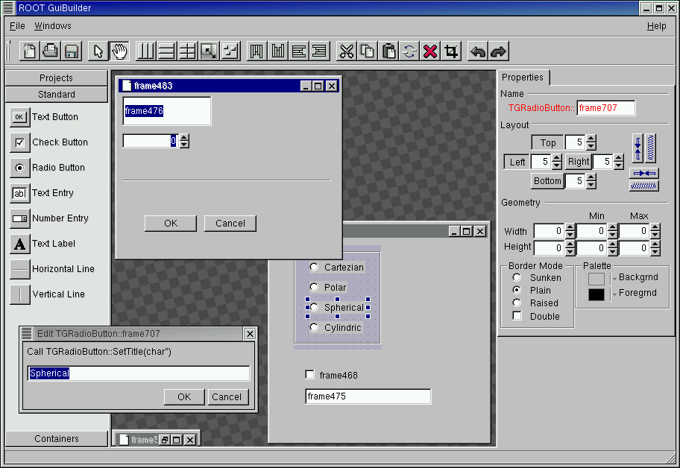The width and height of the screenshot is (680, 468).
Task: Open the Foregrnd color dropdown arrow
Action: [x=614, y=295]
